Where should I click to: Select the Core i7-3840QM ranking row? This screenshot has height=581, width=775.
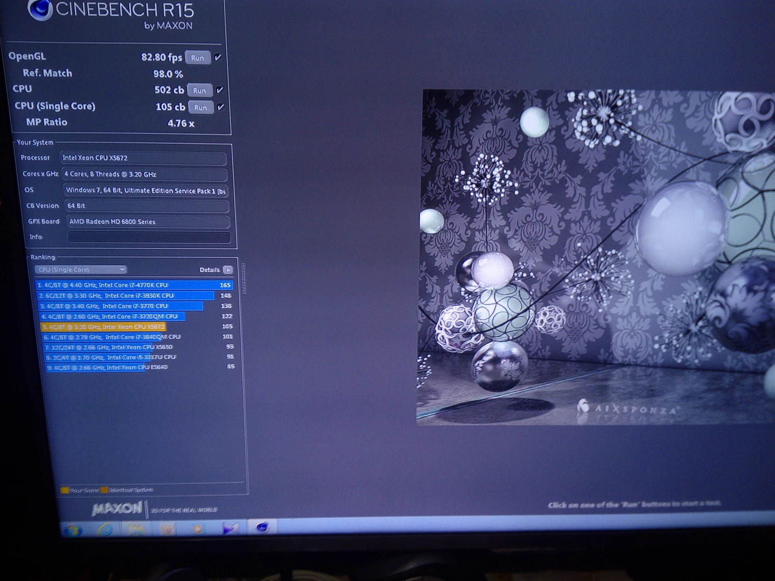(x=138, y=337)
